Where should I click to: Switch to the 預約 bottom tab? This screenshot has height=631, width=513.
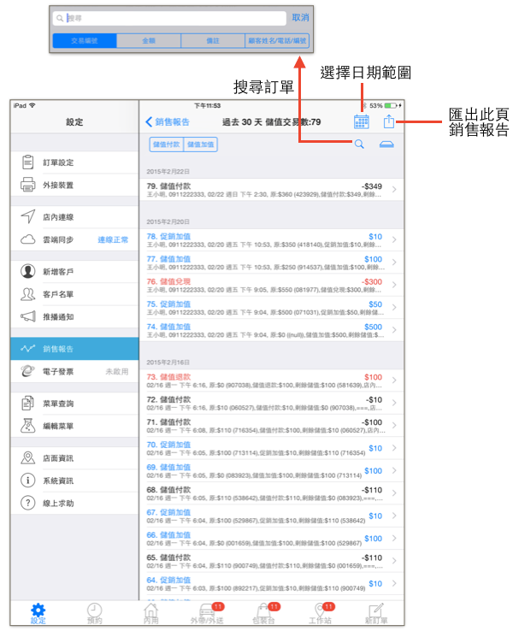[x=95, y=613]
